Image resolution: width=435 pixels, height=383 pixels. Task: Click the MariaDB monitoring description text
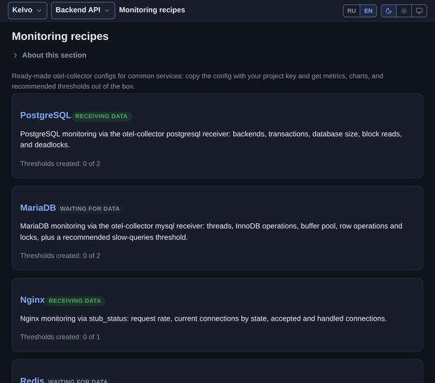211,231
